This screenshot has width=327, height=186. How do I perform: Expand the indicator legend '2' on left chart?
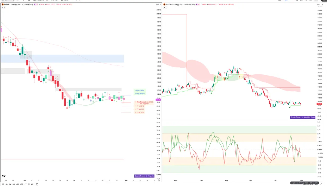[3, 7]
